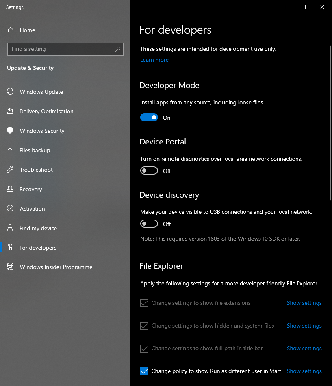Click 'These settings are intended for development' text
The image size is (332, 386).
click(208, 49)
